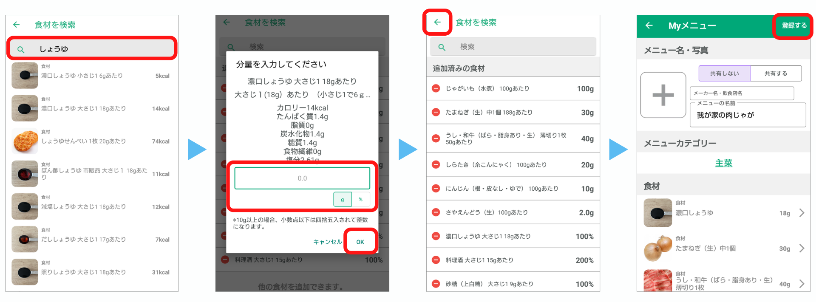Image resolution: width=816 pixels, height=302 pixels.
Task: Expand うし・和牛 40g chevron in Myメニュー
Action: click(802, 284)
